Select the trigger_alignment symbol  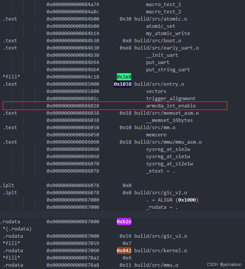171,98
